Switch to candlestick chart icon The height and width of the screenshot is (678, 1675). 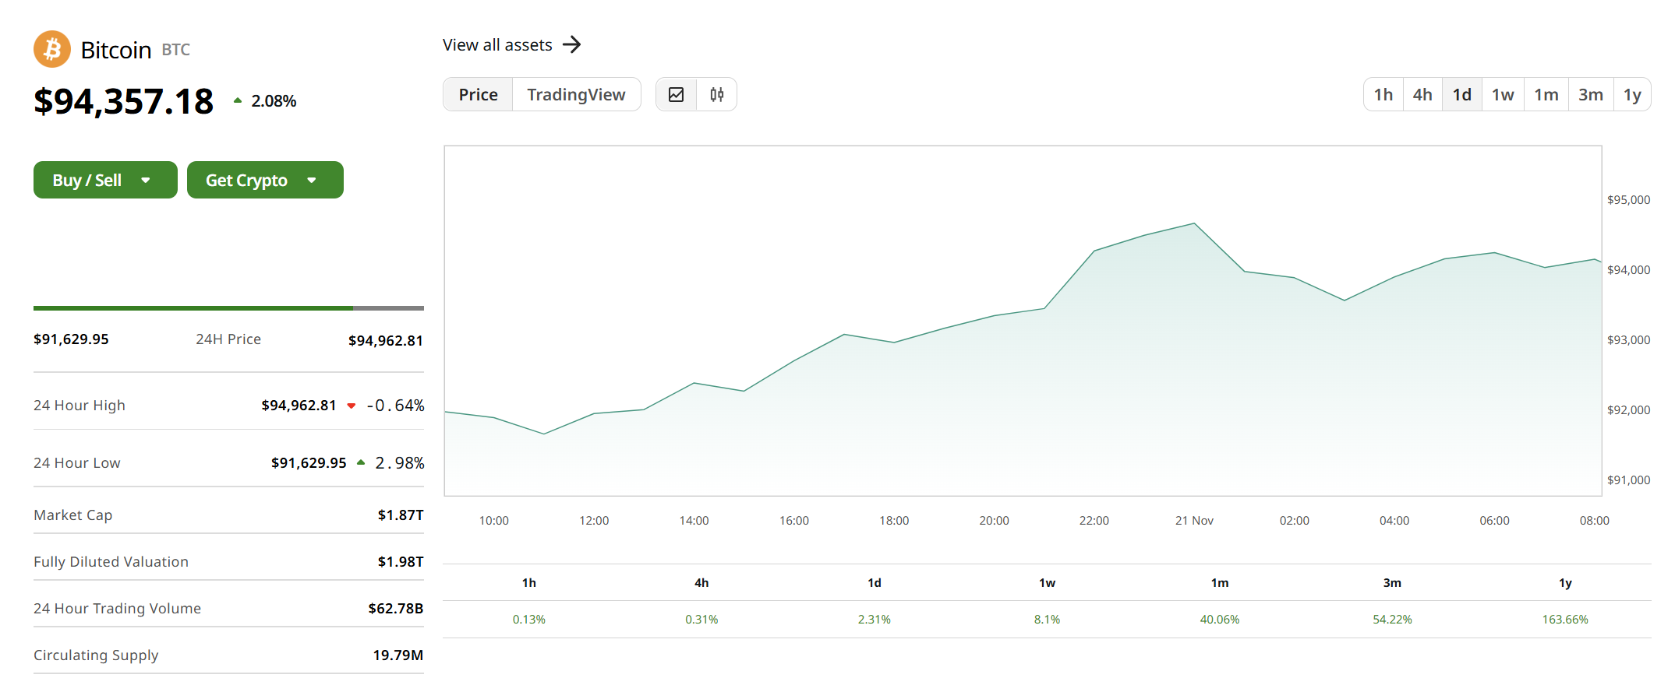(x=716, y=94)
